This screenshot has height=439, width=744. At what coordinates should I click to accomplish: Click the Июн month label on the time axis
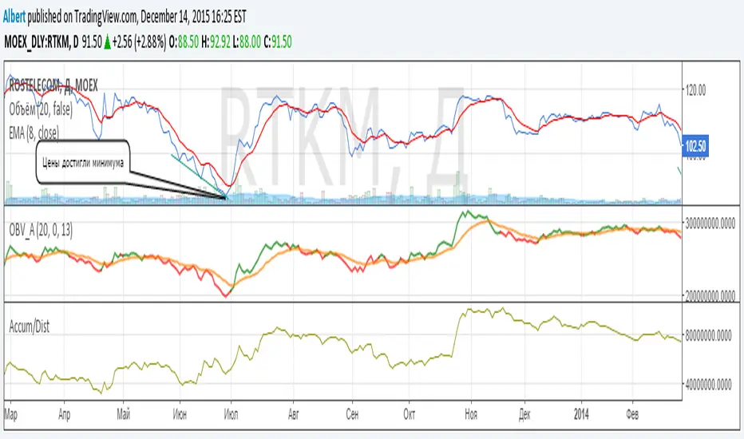pyautogui.click(x=180, y=415)
